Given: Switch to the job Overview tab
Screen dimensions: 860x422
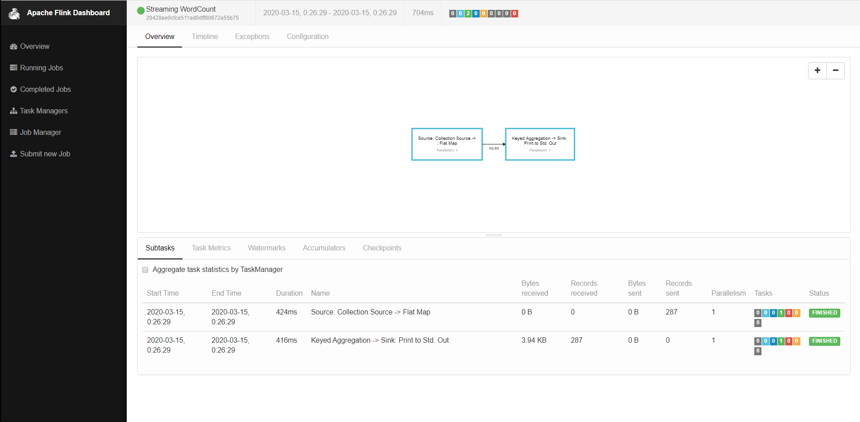Looking at the screenshot, I should click(159, 37).
